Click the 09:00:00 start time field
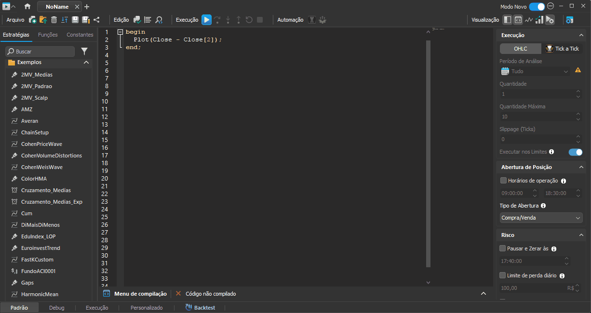Viewport: 591px width, 313px height. pos(519,193)
